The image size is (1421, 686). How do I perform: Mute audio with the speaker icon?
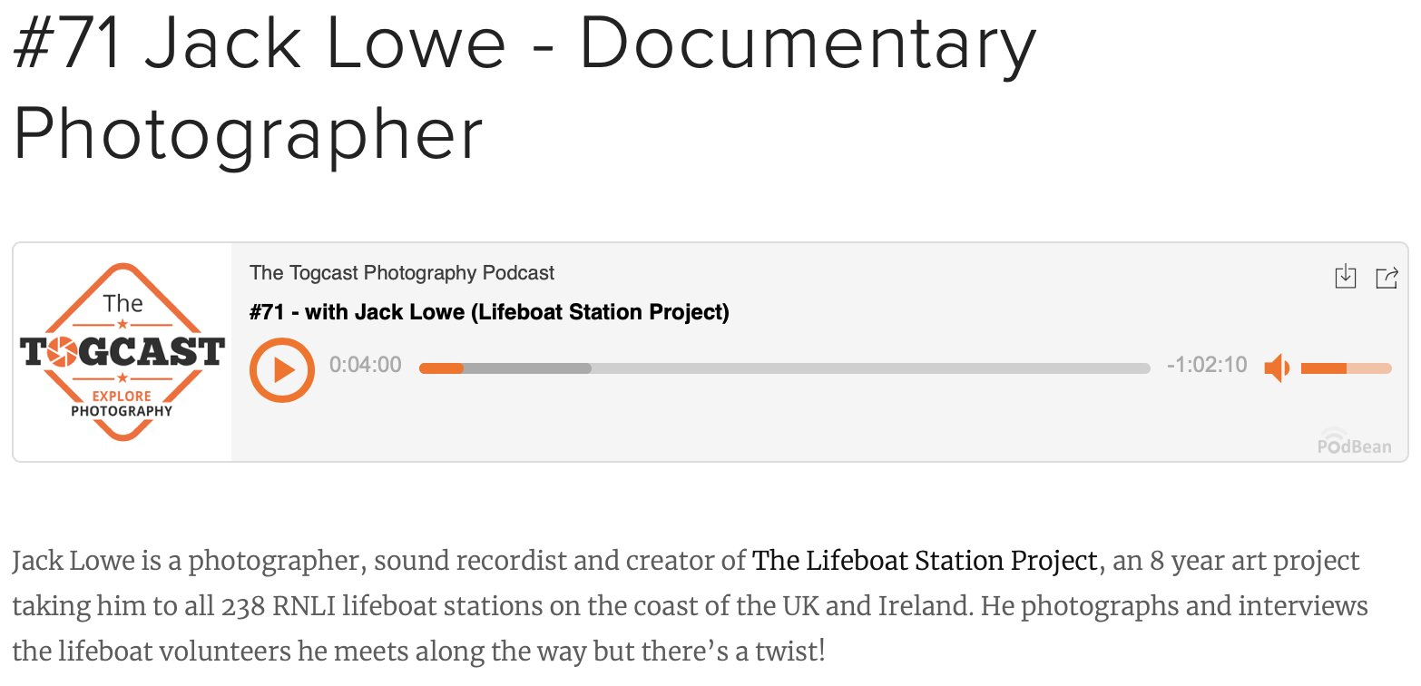tap(1277, 368)
